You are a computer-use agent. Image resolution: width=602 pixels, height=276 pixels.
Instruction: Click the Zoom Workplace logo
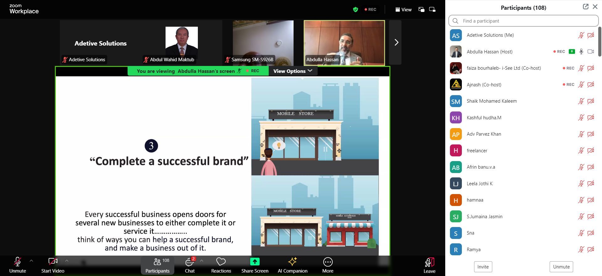tap(24, 9)
